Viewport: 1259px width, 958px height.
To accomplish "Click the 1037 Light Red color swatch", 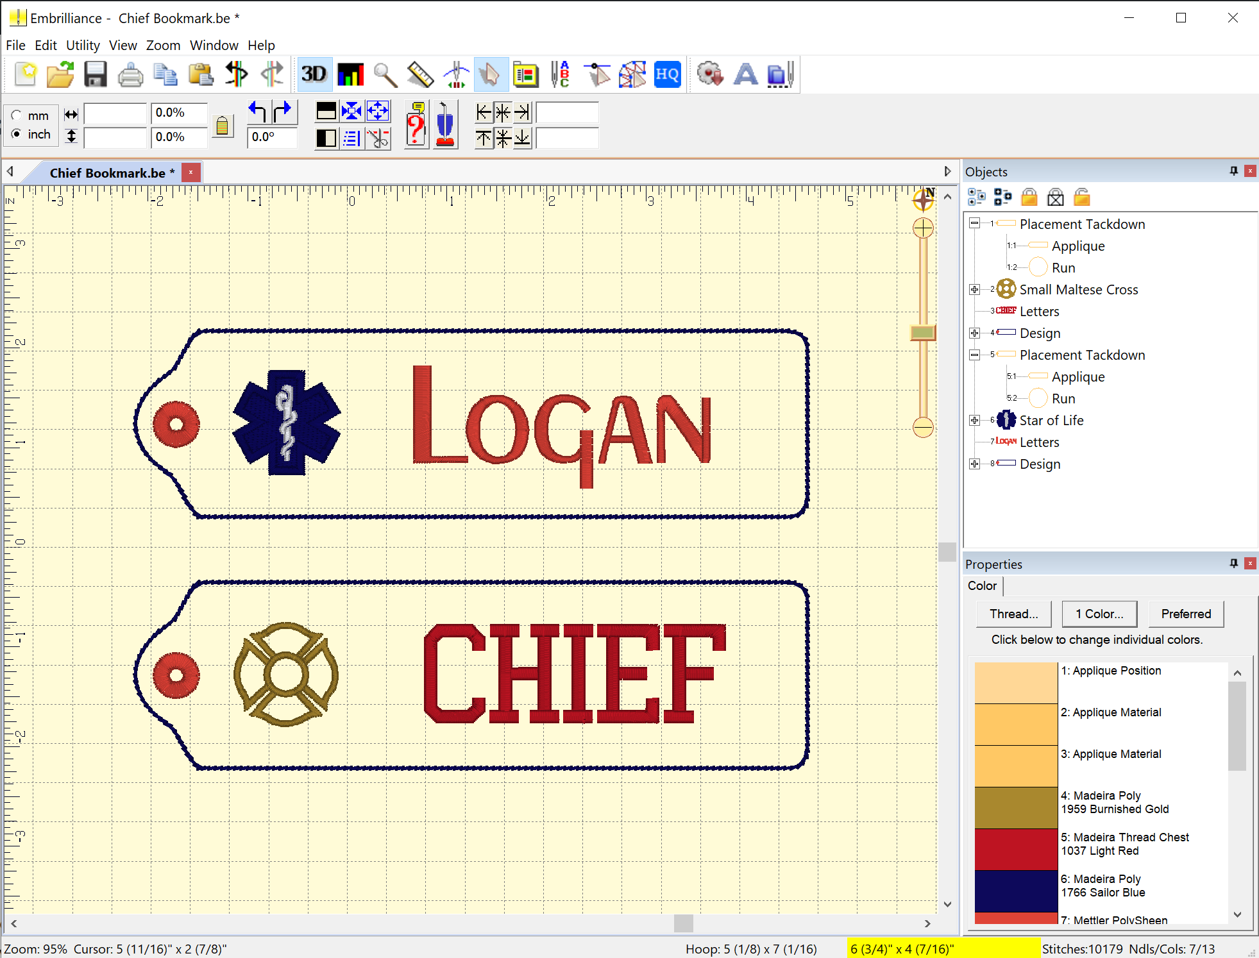I will (1015, 849).
